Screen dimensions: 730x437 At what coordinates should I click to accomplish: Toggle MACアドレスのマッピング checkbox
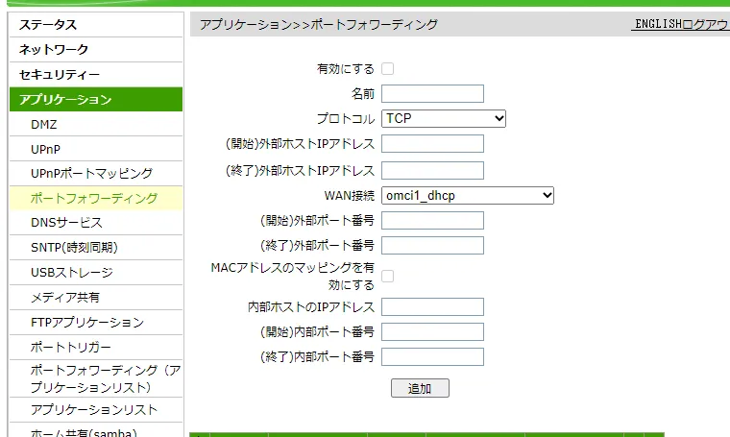[x=388, y=277]
